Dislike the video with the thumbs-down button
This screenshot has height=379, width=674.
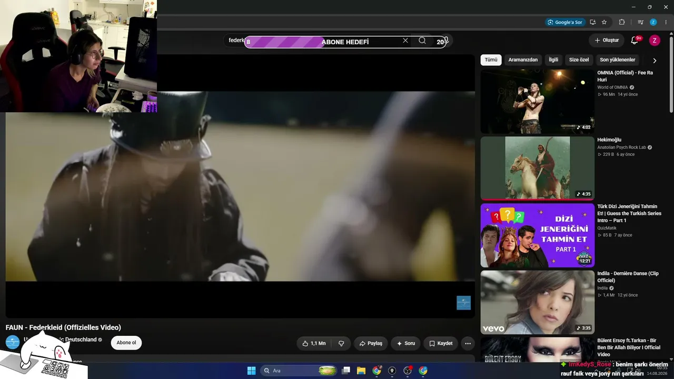click(x=341, y=343)
